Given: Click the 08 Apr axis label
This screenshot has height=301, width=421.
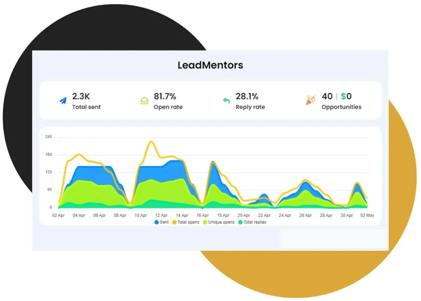Looking at the screenshot, I should pyautogui.click(x=120, y=216).
